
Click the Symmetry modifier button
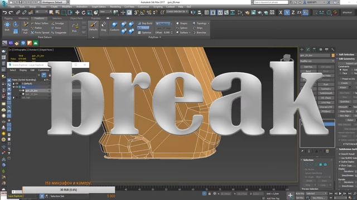(326, 89)
